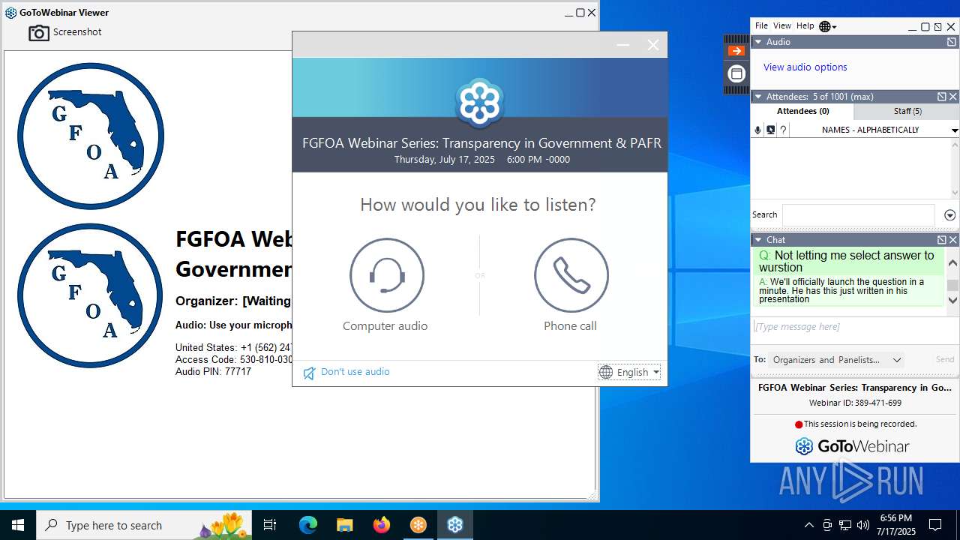Open File Explorer from taskbar
This screenshot has width=960, height=540.
click(x=344, y=525)
